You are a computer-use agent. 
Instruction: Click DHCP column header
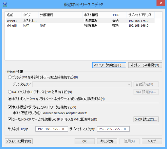(119, 15)
